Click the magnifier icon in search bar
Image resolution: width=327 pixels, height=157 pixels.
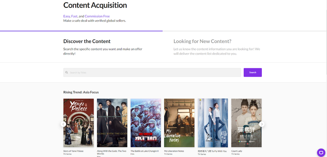[x=67, y=72]
